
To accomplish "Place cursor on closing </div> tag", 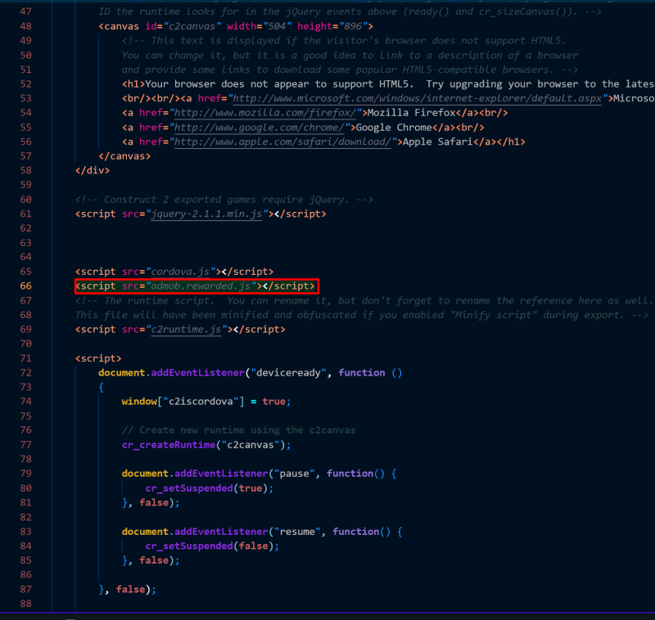I will tap(93, 170).
